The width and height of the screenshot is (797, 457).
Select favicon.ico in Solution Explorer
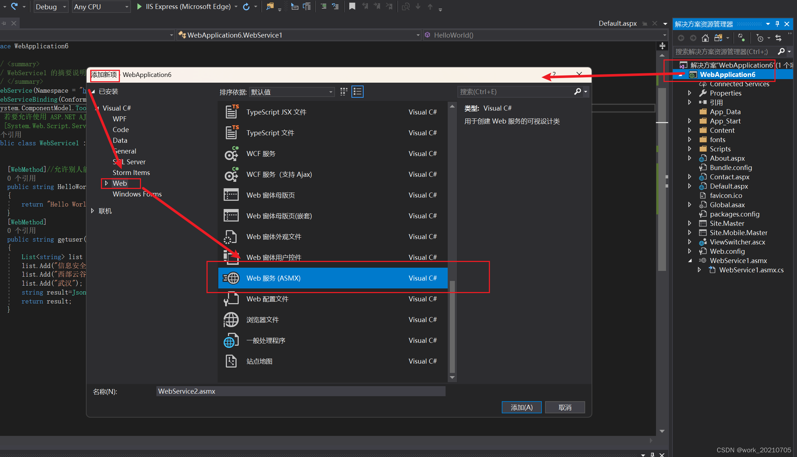(x=726, y=195)
